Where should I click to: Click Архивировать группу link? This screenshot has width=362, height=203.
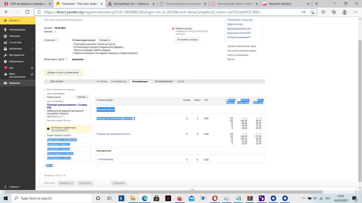[59, 158]
